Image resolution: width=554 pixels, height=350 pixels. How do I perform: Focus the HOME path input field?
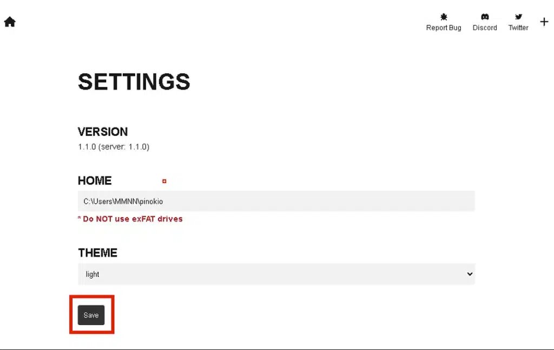point(276,201)
